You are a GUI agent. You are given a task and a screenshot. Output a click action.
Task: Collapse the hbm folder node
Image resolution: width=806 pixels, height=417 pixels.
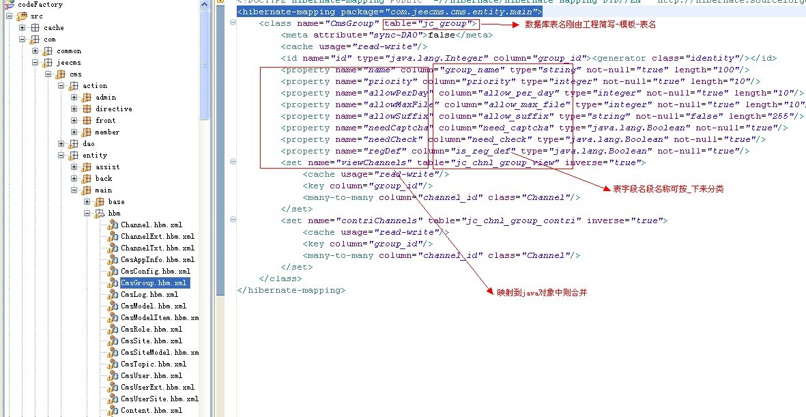(x=87, y=213)
